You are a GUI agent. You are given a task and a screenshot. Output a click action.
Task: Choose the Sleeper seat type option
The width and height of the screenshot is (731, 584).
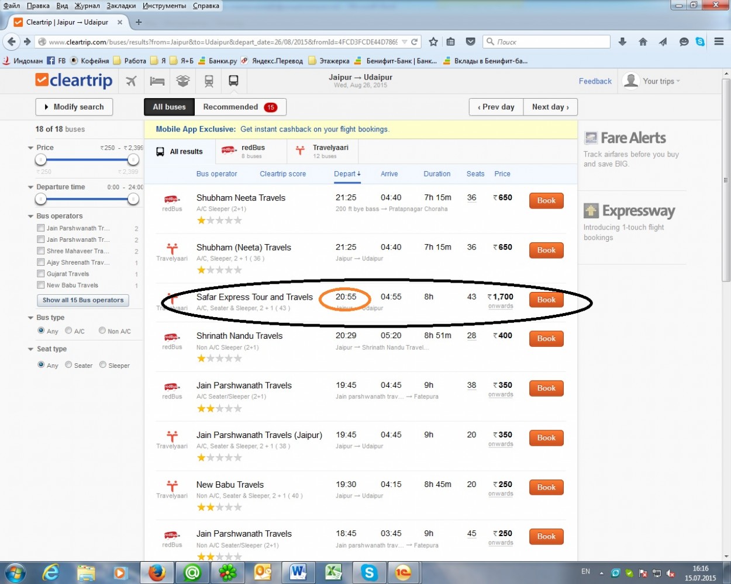(103, 365)
